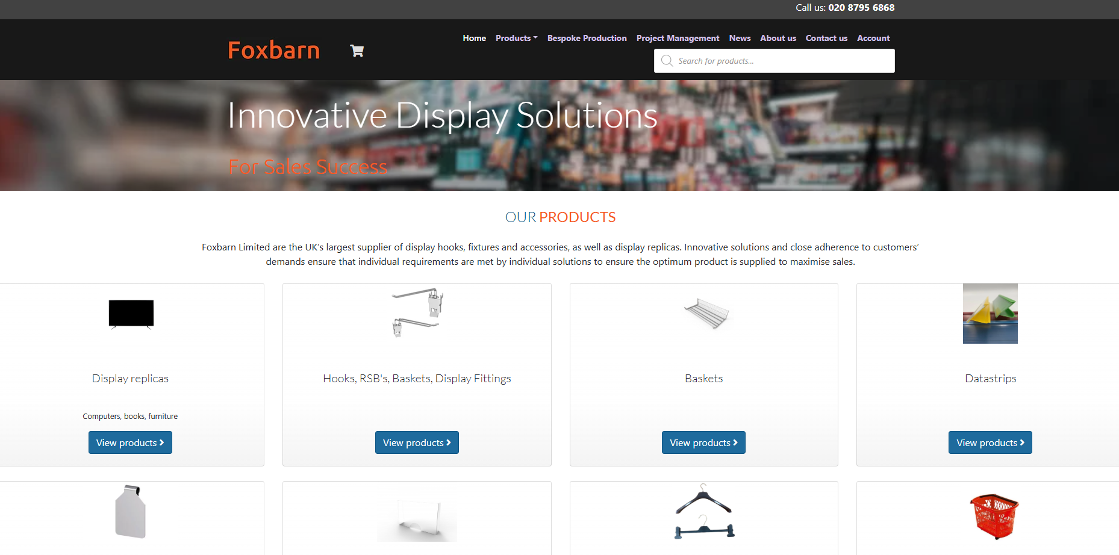1119x555 pixels.
Task: Click the search magnifier icon
Action: click(x=667, y=61)
